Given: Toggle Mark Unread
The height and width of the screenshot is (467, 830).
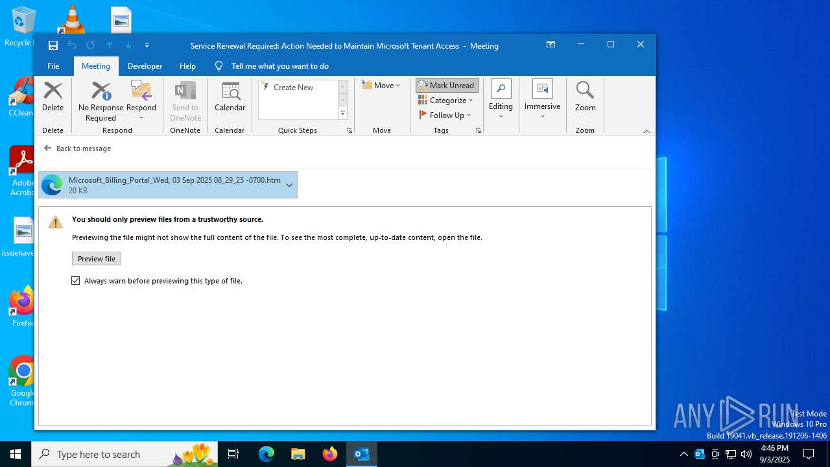Looking at the screenshot, I should pos(447,85).
